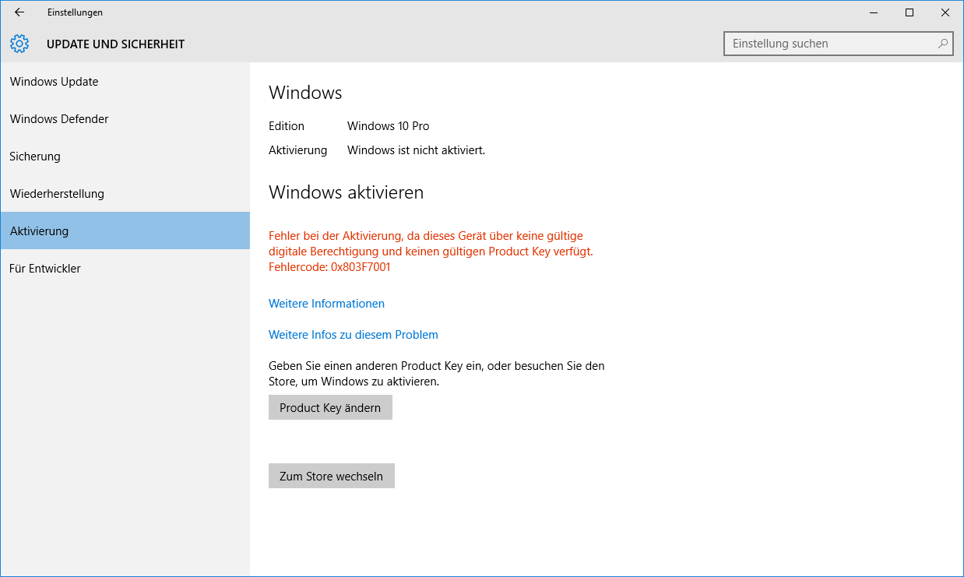Click the 'UPDATE UND SICHERHEIT' header title
This screenshot has width=964, height=577.
(116, 44)
